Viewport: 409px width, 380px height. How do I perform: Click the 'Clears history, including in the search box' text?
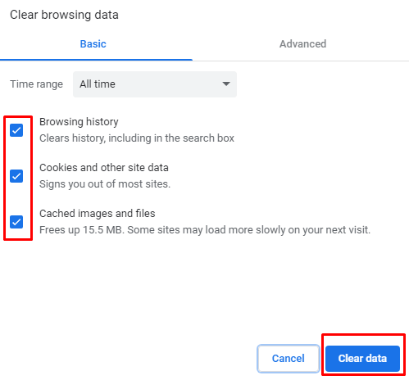137,138
